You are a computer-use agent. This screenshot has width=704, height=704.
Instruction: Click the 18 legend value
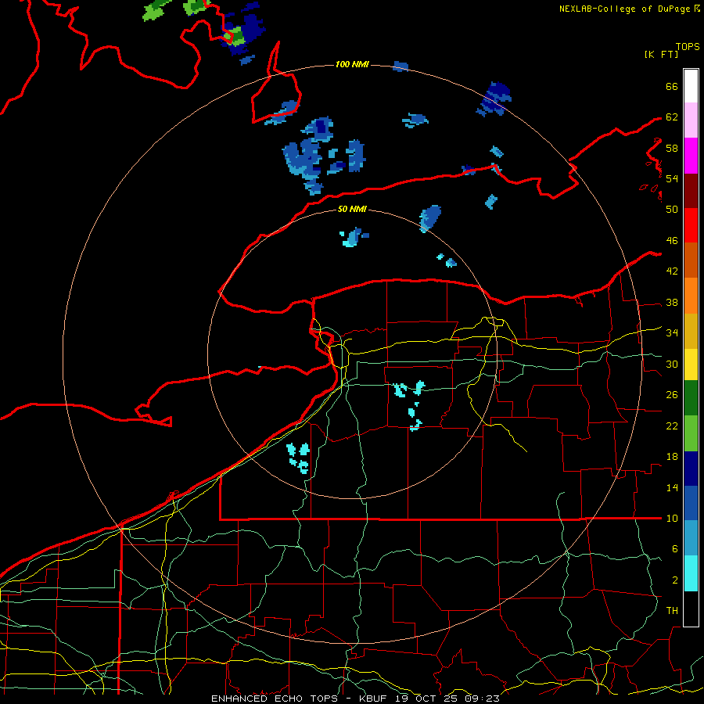[672, 457]
